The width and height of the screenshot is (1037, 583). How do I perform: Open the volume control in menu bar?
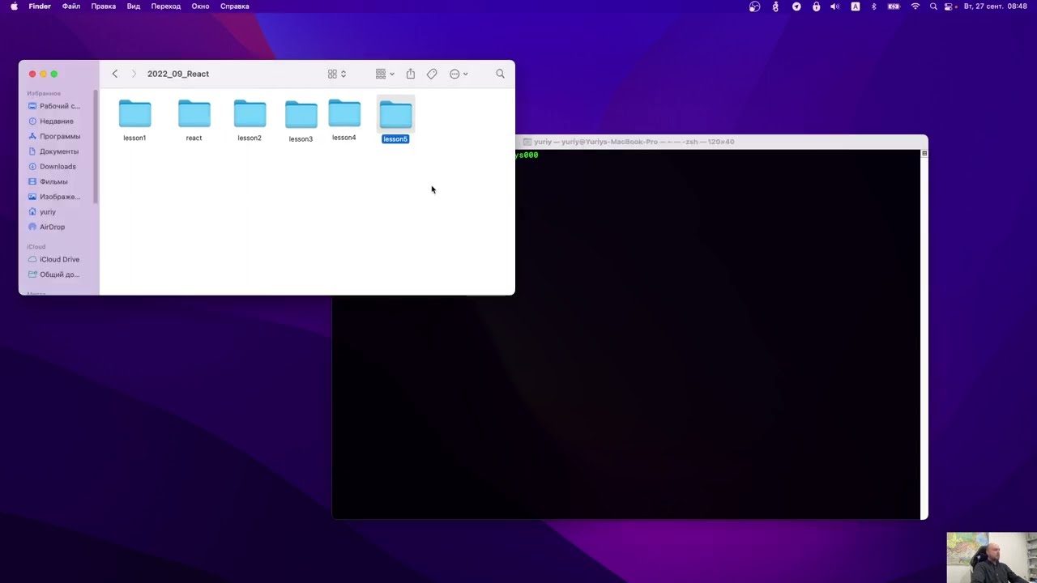(835, 6)
